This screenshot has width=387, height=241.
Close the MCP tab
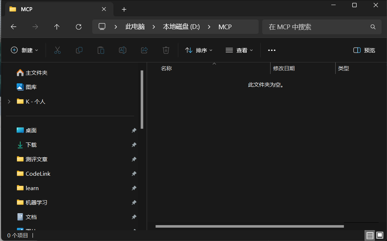pos(104,9)
